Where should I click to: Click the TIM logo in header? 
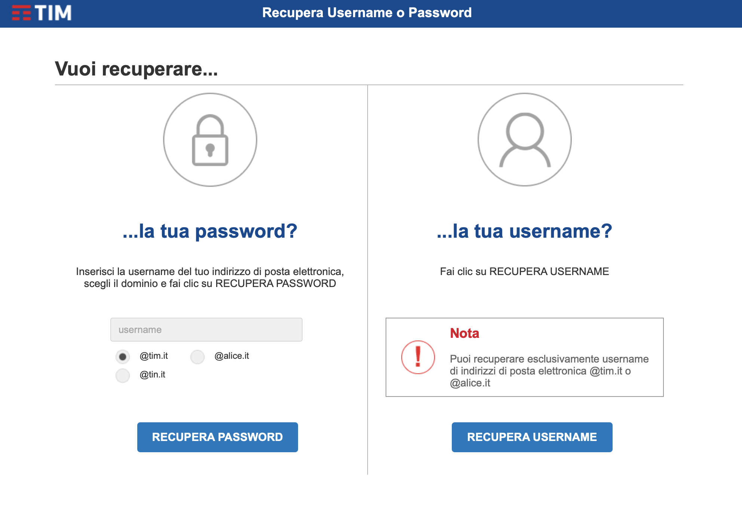coord(42,13)
